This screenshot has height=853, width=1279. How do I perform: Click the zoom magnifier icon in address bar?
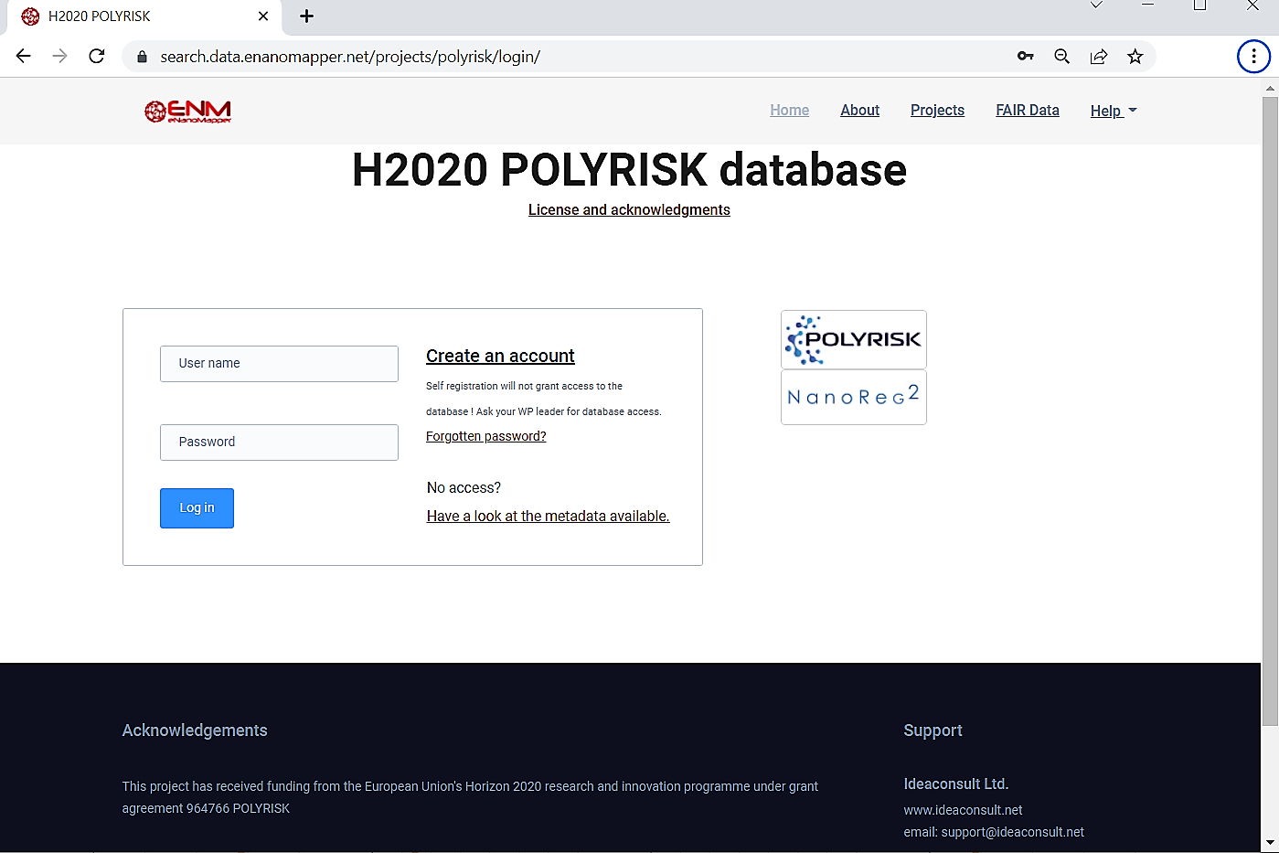1062,56
